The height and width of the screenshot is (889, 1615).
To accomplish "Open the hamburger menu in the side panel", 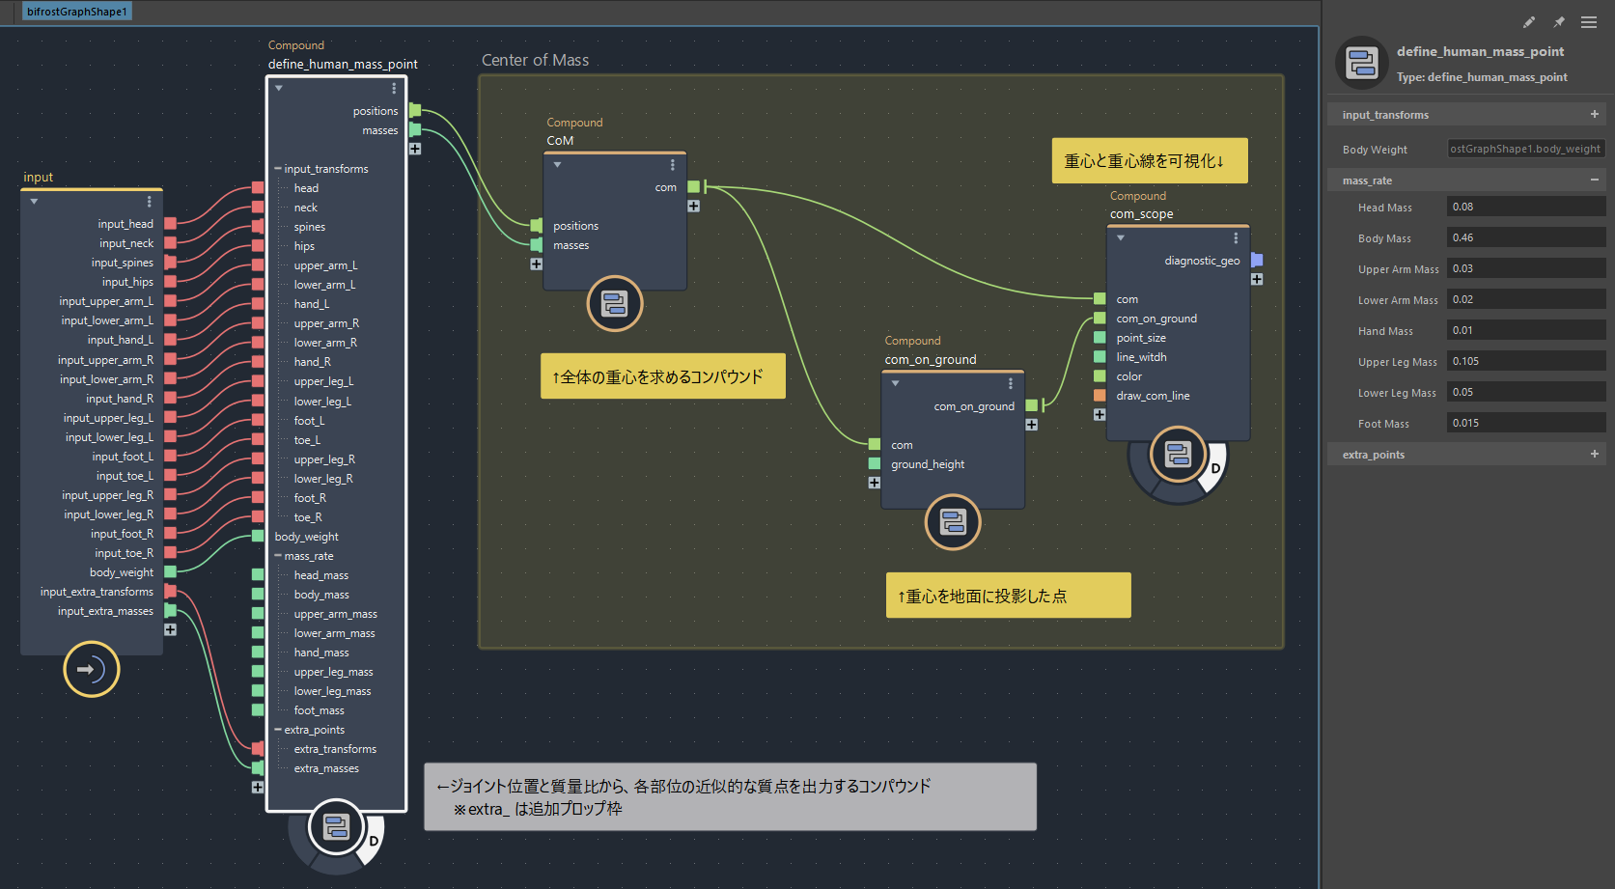I will coord(1589,22).
